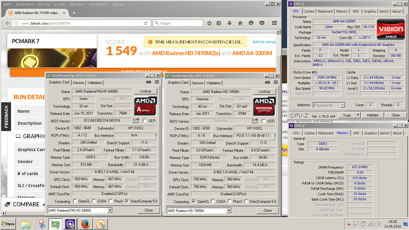Screen dimensions: 409x230
Task: Toggle DirectCompute 5.0 in HD 6480G window
Action: [x=127, y=201]
